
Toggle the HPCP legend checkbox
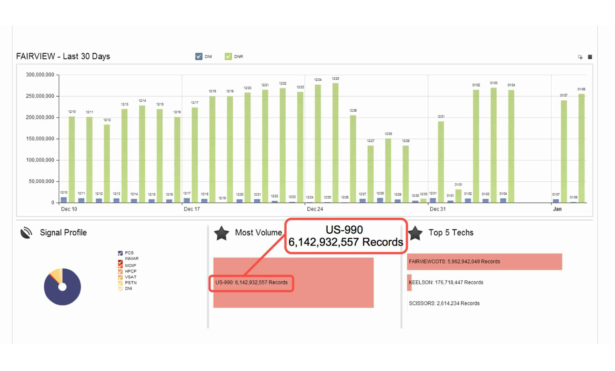(x=120, y=271)
